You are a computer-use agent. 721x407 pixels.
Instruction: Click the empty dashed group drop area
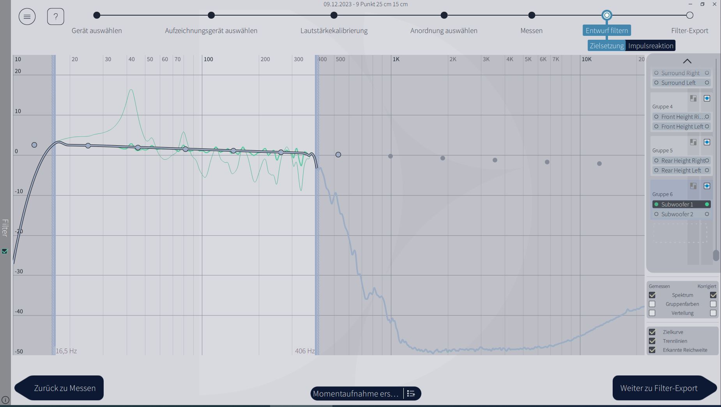pos(680,233)
